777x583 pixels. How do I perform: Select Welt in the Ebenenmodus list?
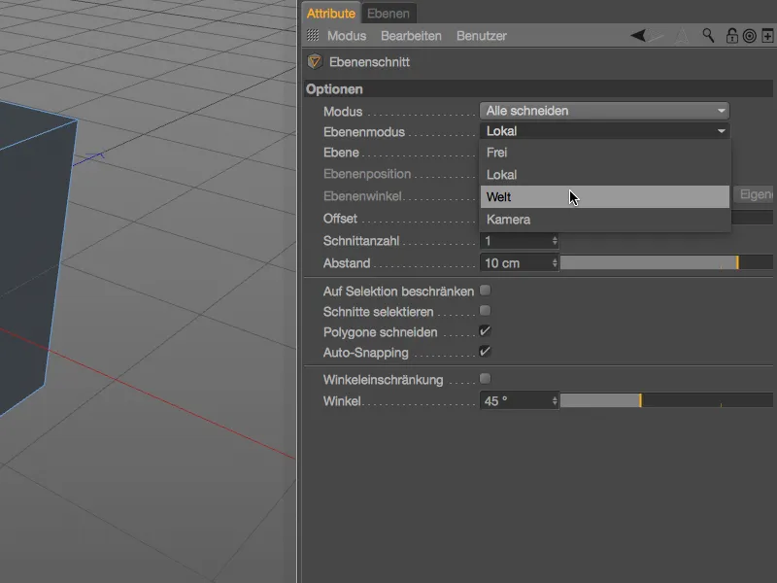click(604, 197)
